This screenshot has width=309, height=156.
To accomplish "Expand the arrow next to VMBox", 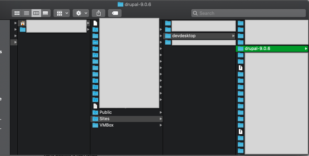I will point(161,125).
